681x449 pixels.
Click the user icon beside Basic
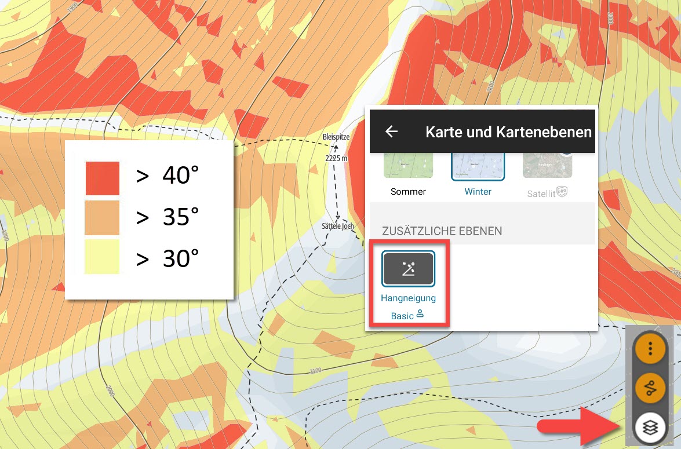click(420, 313)
